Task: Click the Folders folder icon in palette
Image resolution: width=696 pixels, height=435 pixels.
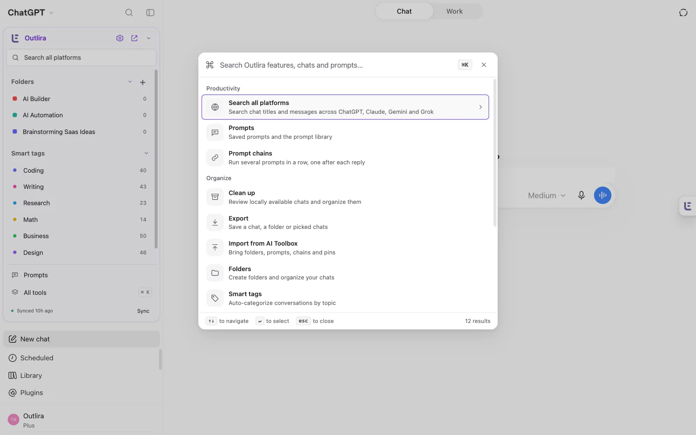Action: pyautogui.click(x=215, y=273)
